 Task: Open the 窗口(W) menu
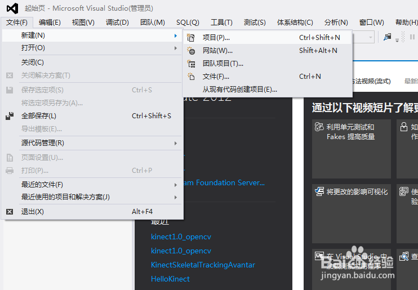[372, 23]
